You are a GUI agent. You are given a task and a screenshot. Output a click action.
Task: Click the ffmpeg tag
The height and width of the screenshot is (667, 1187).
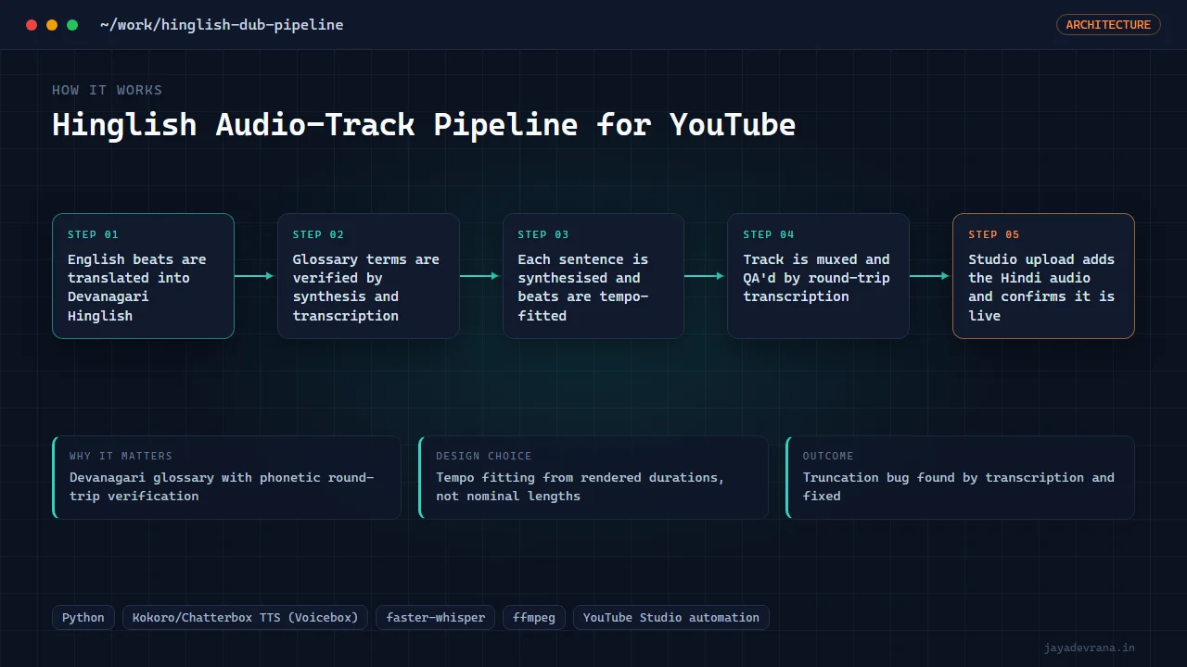tap(534, 618)
